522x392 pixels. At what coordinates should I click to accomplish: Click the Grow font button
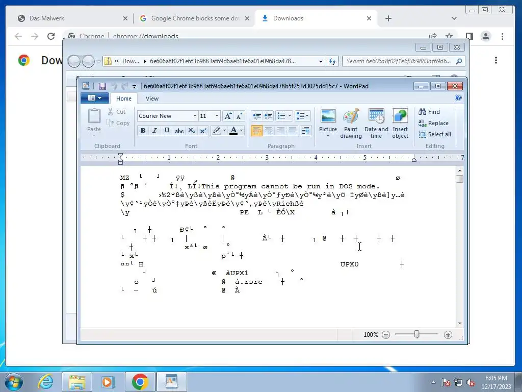(x=228, y=116)
